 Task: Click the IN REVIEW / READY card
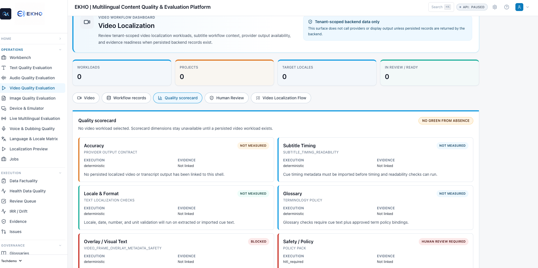coord(430,73)
